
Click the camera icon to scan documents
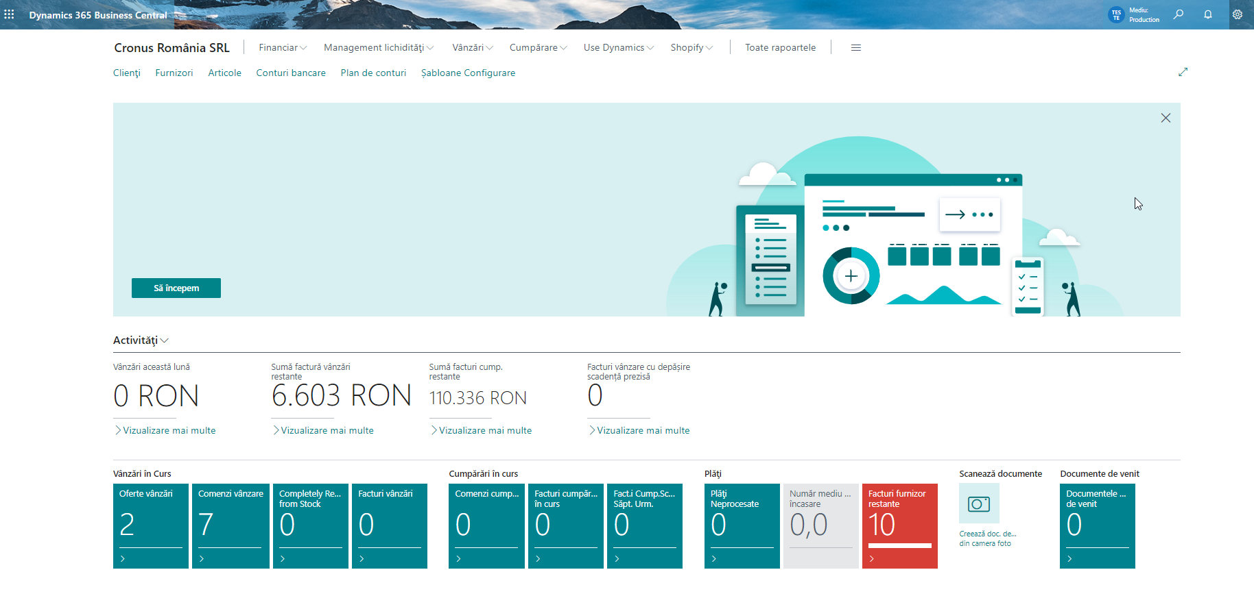click(x=979, y=504)
